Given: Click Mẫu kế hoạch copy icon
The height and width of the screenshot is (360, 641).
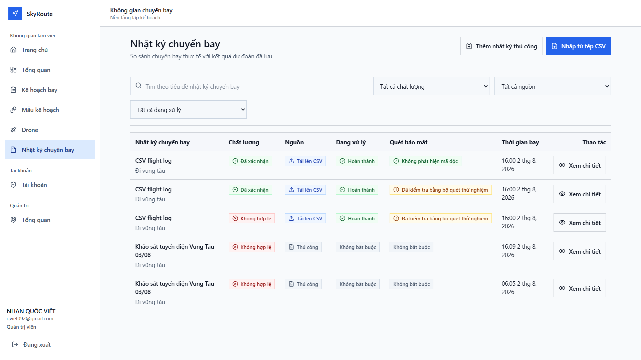Looking at the screenshot, I should [x=13, y=110].
